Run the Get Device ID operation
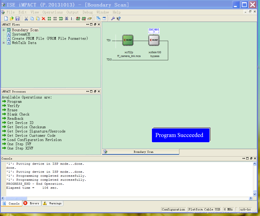 (x=21, y=123)
